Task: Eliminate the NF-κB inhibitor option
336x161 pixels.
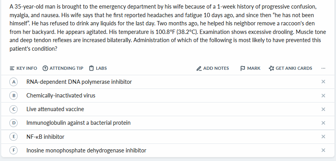Action: (x=323, y=137)
